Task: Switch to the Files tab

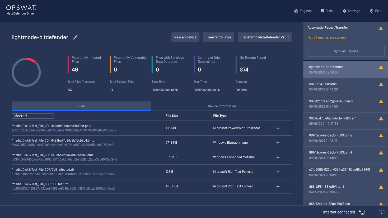Action: (81, 106)
